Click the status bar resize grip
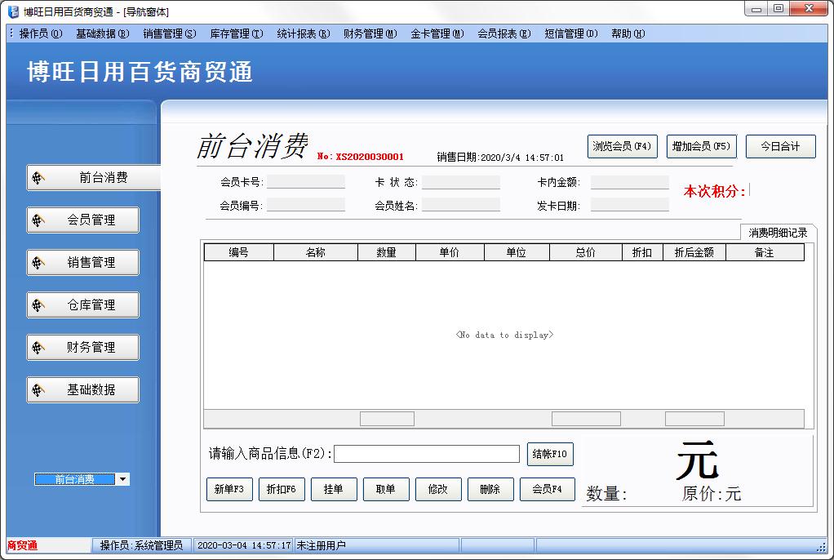This screenshot has height=560, width=834. [x=821, y=547]
